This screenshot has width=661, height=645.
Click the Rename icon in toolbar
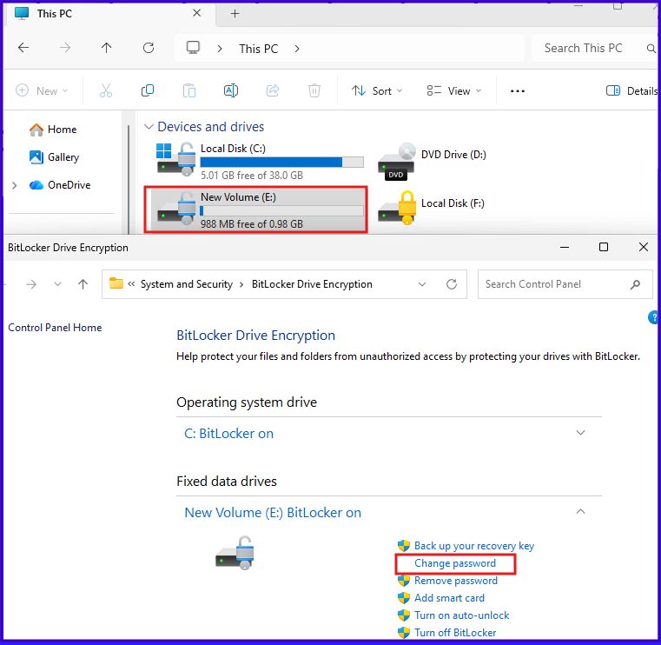coord(231,90)
